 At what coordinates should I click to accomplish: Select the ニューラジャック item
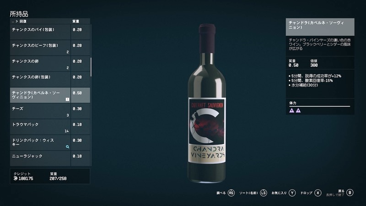tap(50, 158)
